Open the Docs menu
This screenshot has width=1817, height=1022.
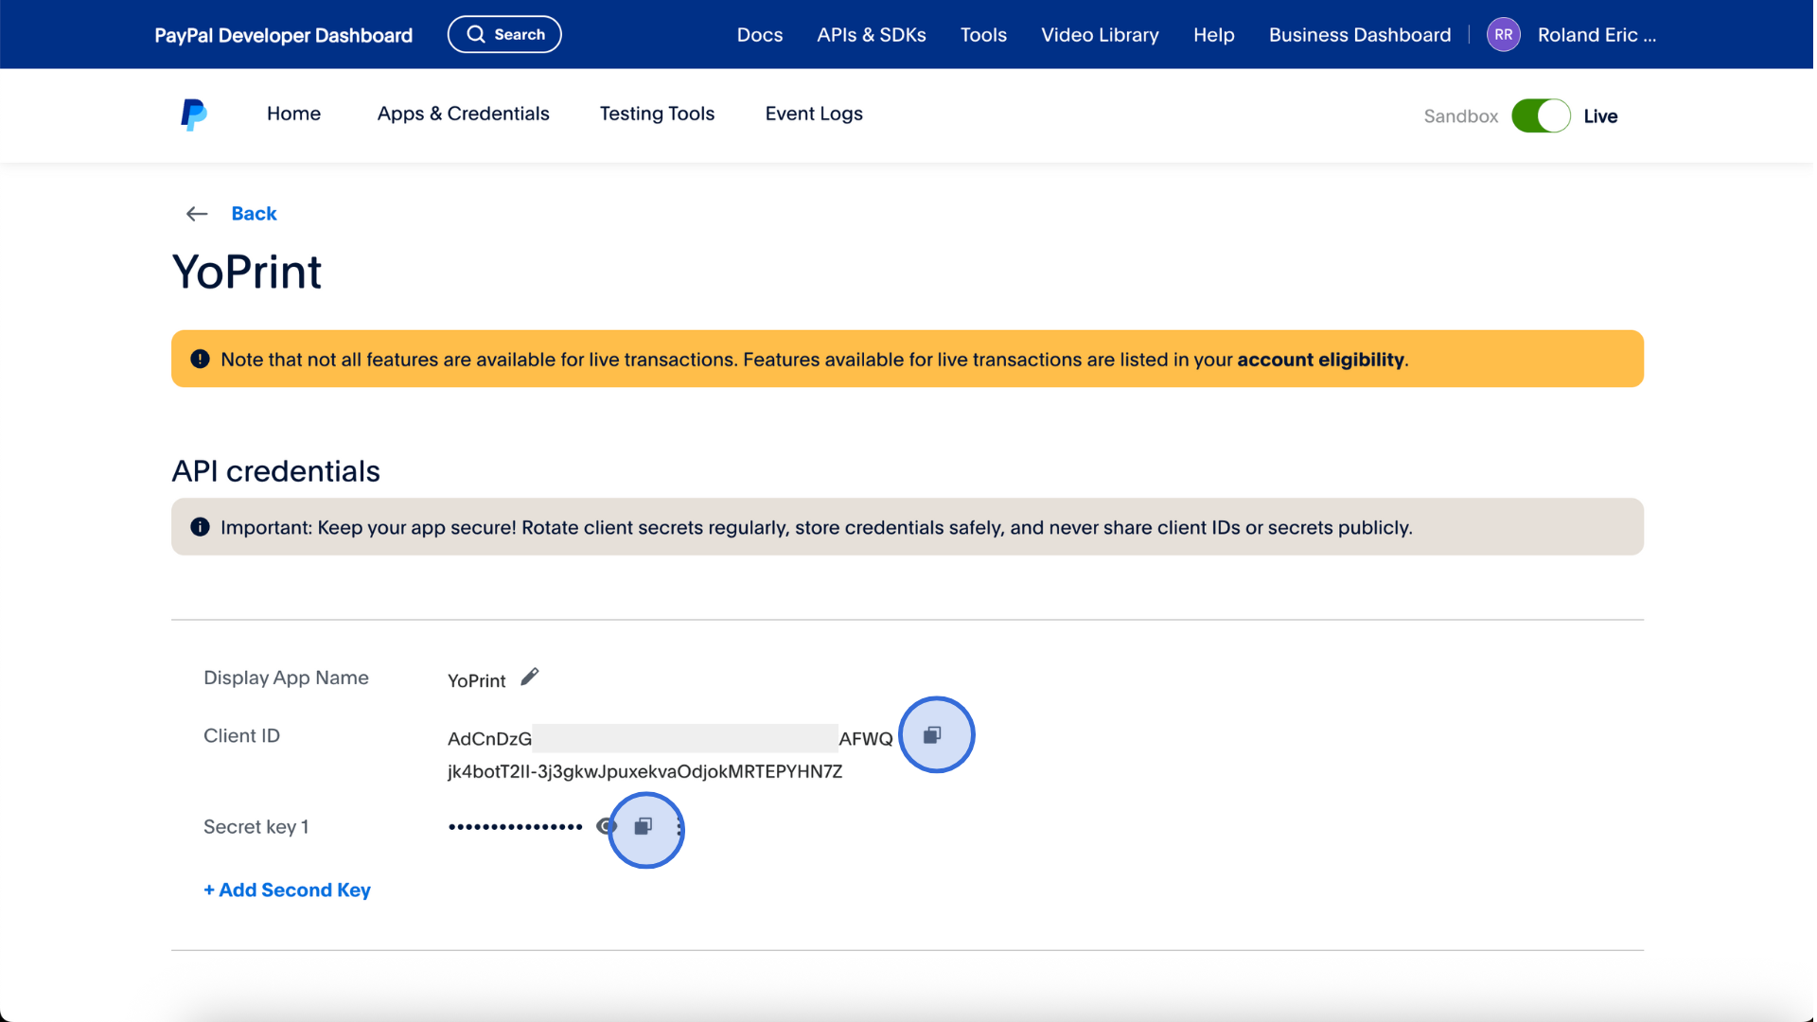[760, 35]
